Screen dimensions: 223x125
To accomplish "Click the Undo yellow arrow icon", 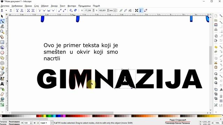I will click(x=216, y=47).
